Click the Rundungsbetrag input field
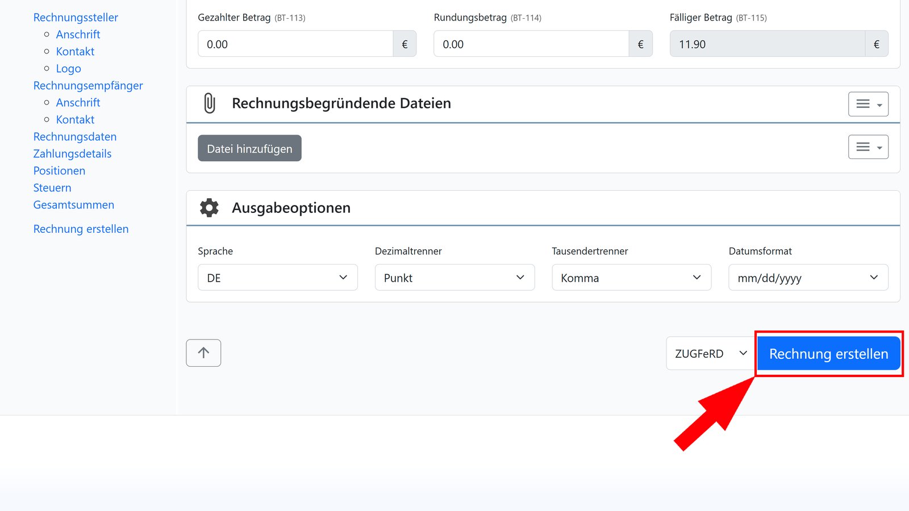The image size is (909, 511). pyautogui.click(x=530, y=44)
